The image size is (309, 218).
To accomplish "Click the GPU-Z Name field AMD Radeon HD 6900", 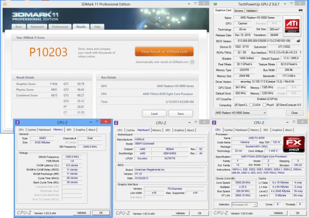I will pyautogui.click(x=257, y=18).
